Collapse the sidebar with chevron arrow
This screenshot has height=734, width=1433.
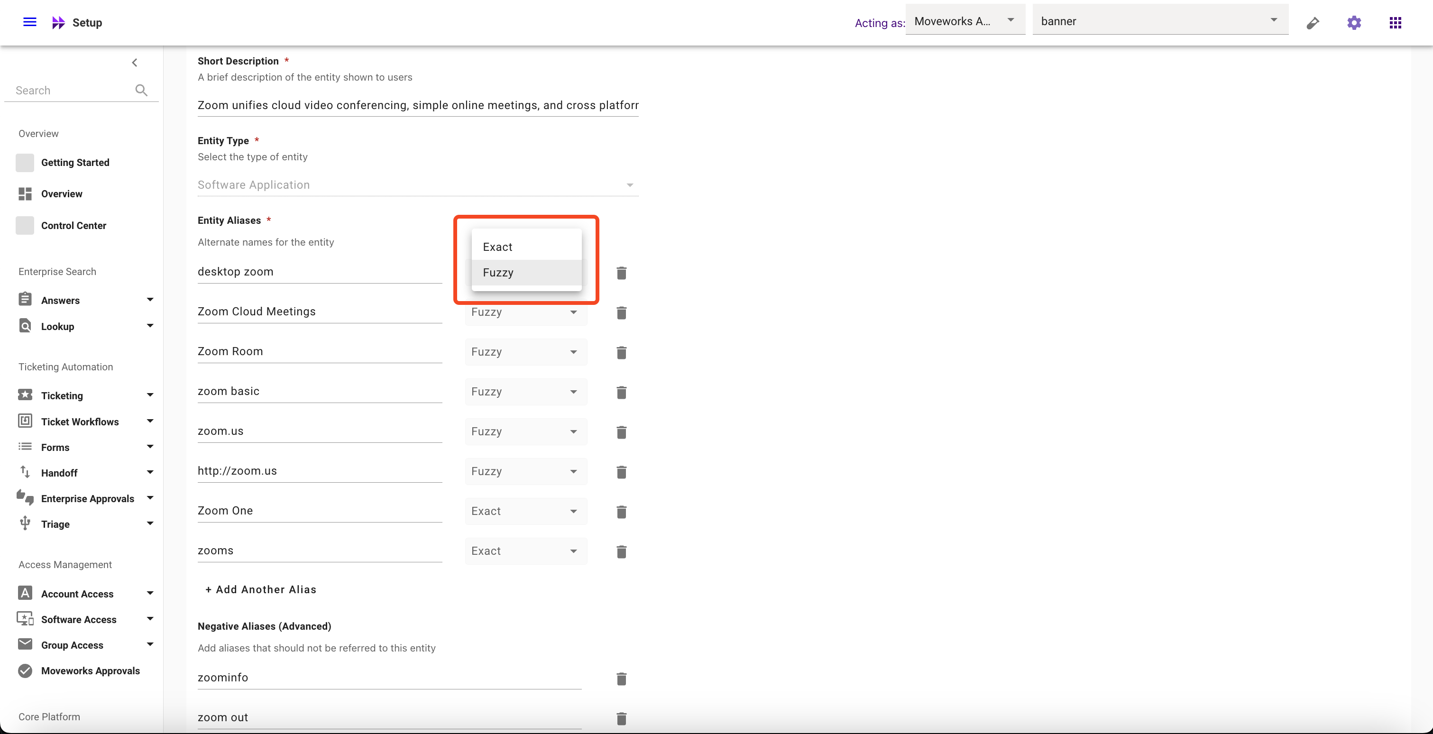135,62
